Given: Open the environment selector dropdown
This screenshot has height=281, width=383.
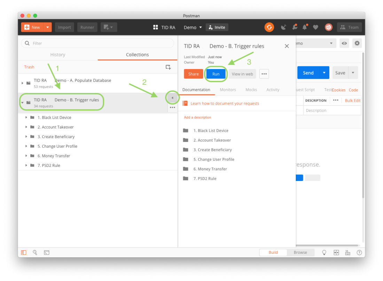Looking at the screenshot, I should [x=315, y=43].
